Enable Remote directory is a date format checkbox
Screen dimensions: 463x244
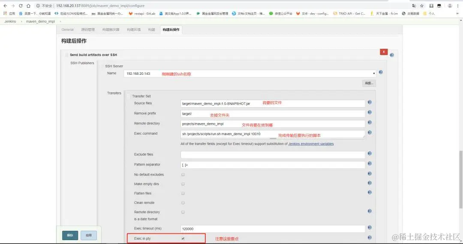pyautogui.click(x=183, y=212)
